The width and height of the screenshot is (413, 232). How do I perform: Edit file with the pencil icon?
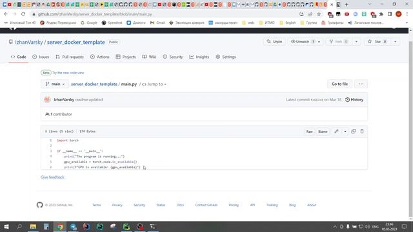pyautogui.click(x=336, y=131)
